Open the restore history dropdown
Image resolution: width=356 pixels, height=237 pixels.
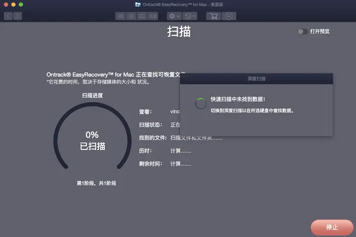(190, 16)
